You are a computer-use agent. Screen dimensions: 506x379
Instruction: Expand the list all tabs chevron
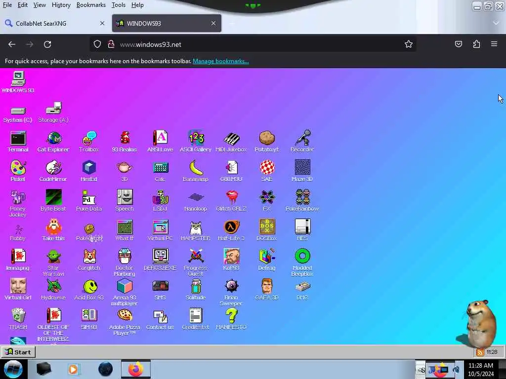tap(496, 23)
